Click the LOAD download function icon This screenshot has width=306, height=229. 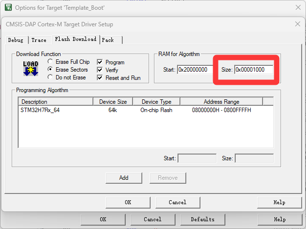(x=31, y=68)
